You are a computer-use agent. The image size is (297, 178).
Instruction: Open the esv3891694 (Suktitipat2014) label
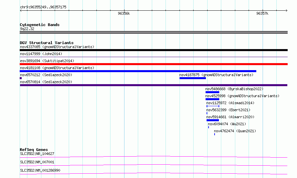click(47, 61)
